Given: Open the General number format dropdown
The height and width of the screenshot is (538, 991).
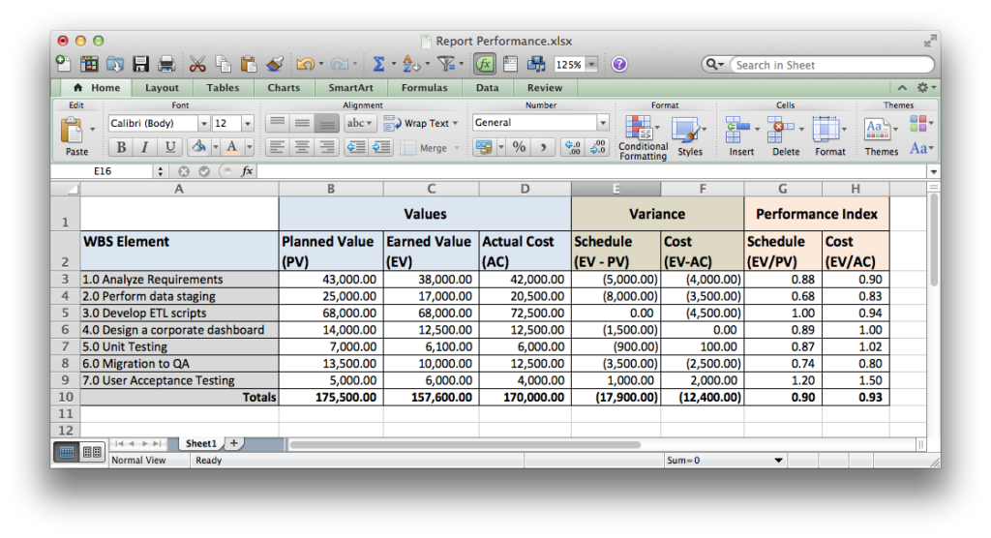Looking at the screenshot, I should point(602,123).
